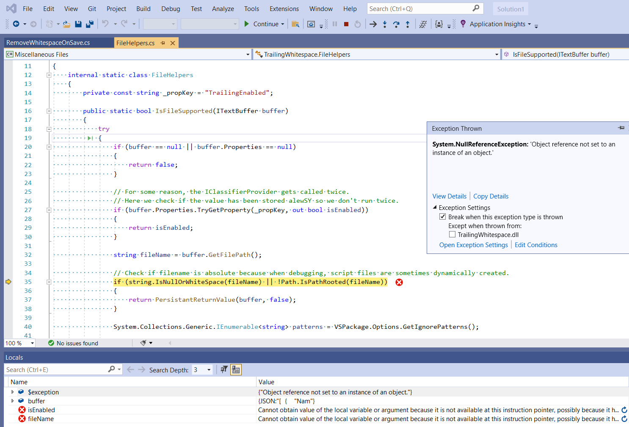The image size is (629, 427).
Task: Collapse the Exception Settings section
Action: (435, 207)
